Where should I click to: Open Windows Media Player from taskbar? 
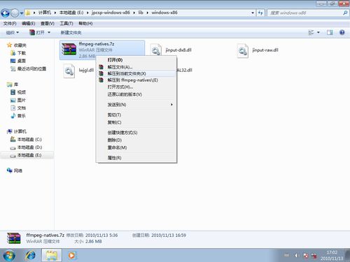click(71, 255)
